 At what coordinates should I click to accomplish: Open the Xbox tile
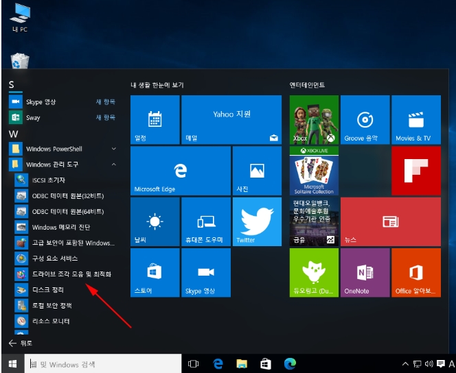point(314,119)
